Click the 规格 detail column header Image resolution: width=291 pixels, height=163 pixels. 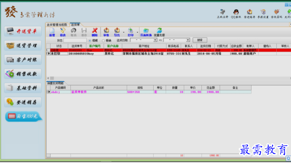coord(140,88)
